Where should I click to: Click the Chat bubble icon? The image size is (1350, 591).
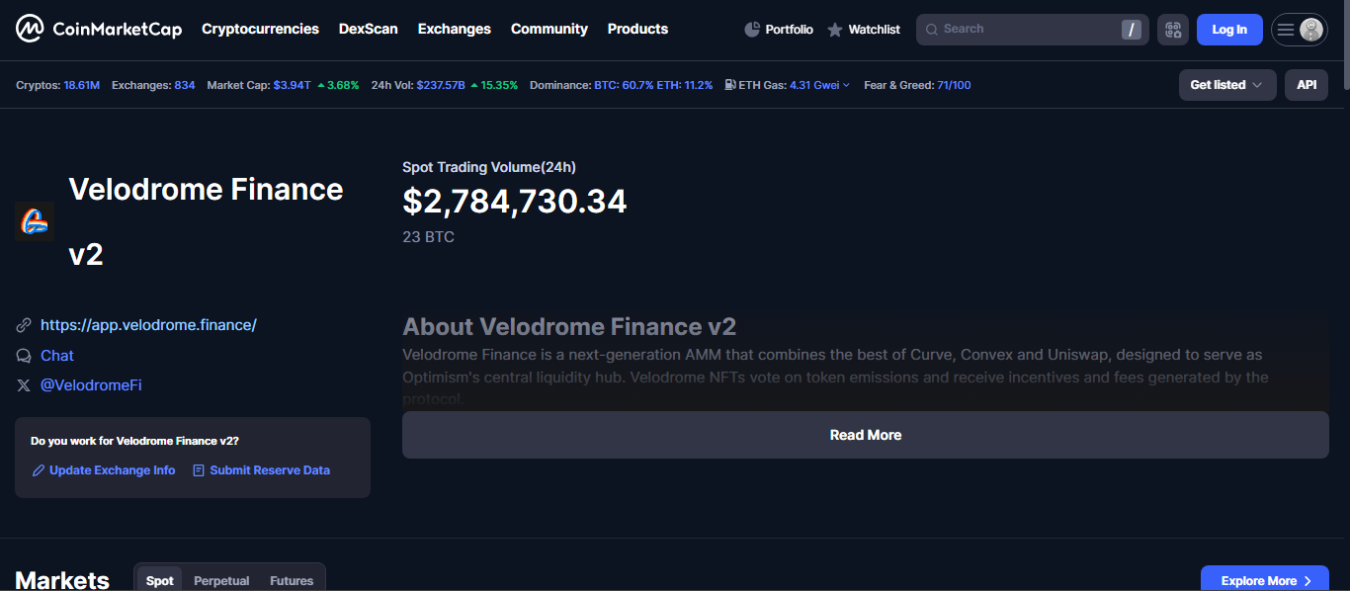pyautogui.click(x=24, y=356)
